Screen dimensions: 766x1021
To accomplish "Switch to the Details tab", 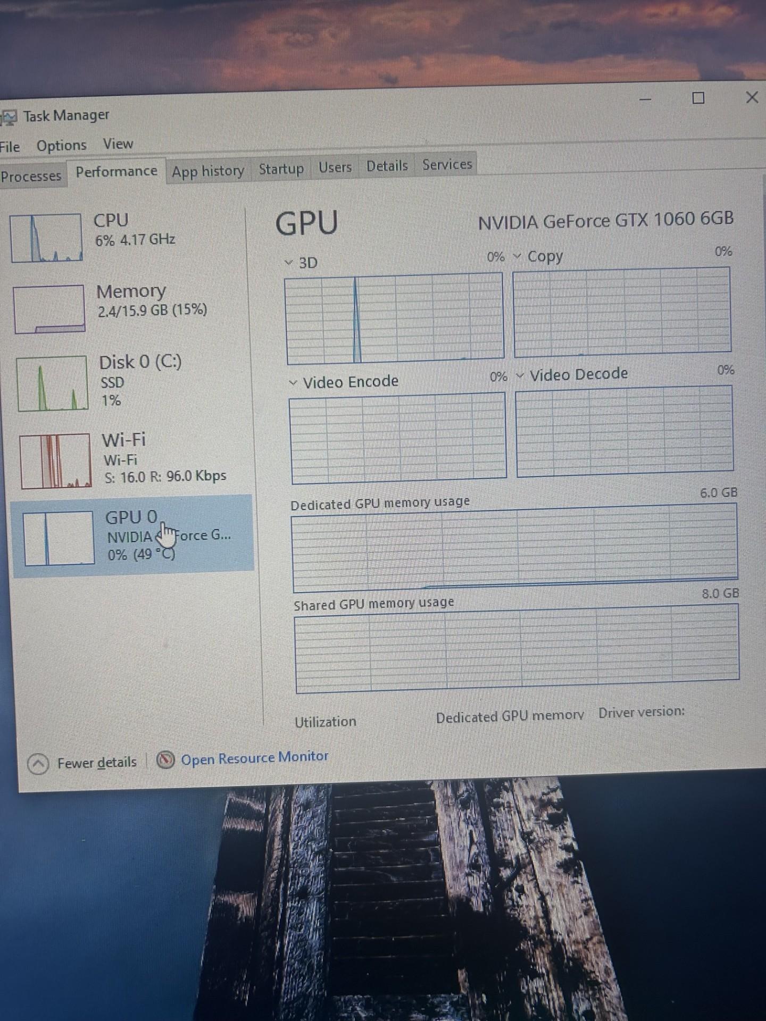I will [387, 166].
